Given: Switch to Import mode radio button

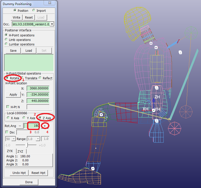Looking at the screenshot, I should pos(34,11).
